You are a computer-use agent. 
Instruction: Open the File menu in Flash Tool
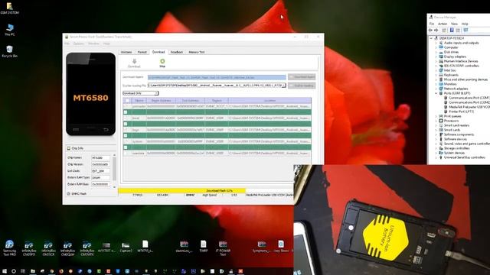coord(67,44)
